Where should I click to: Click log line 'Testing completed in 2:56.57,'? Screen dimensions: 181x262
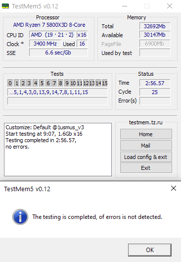[41, 140]
